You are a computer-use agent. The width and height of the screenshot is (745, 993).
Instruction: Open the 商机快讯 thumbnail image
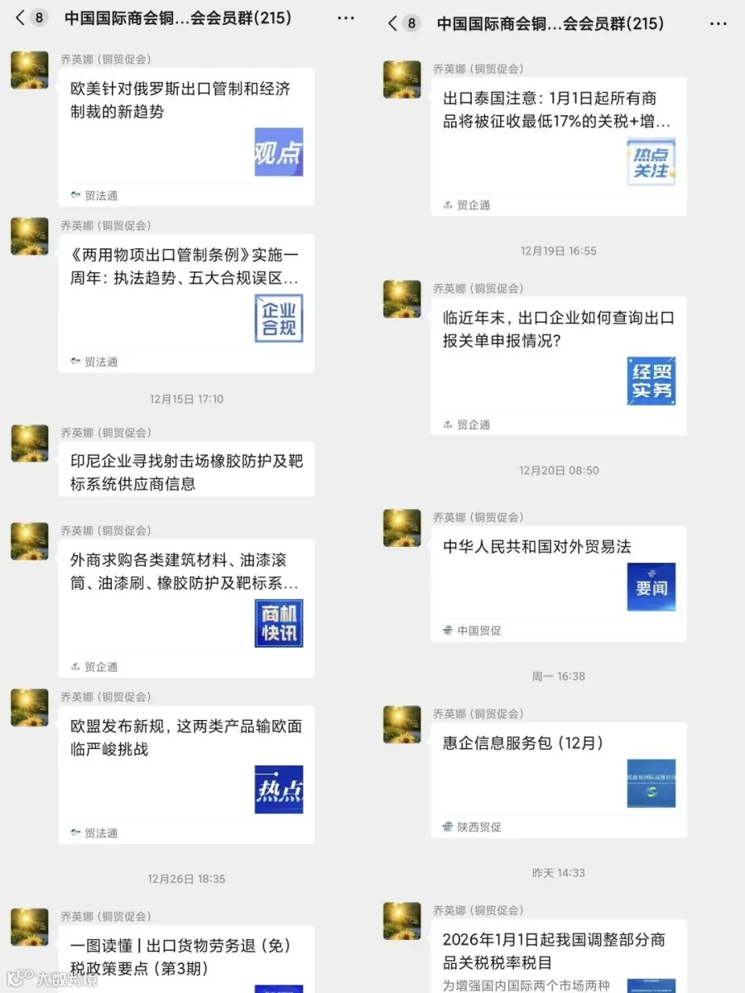click(279, 623)
